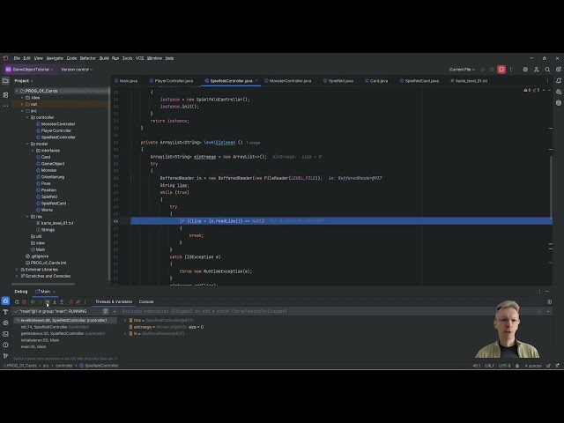Click the editor vertical scrollbar

(553, 176)
